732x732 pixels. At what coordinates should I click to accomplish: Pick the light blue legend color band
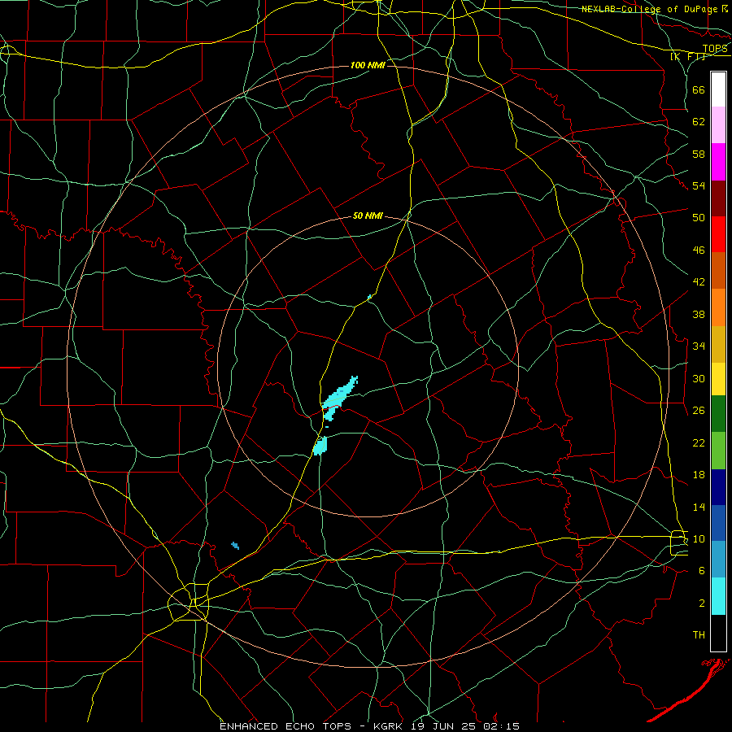coord(718,560)
